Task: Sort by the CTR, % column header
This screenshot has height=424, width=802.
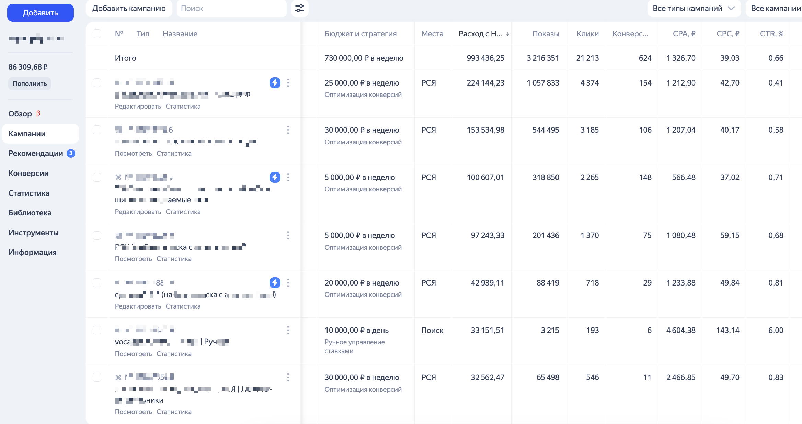Action: (x=771, y=34)
